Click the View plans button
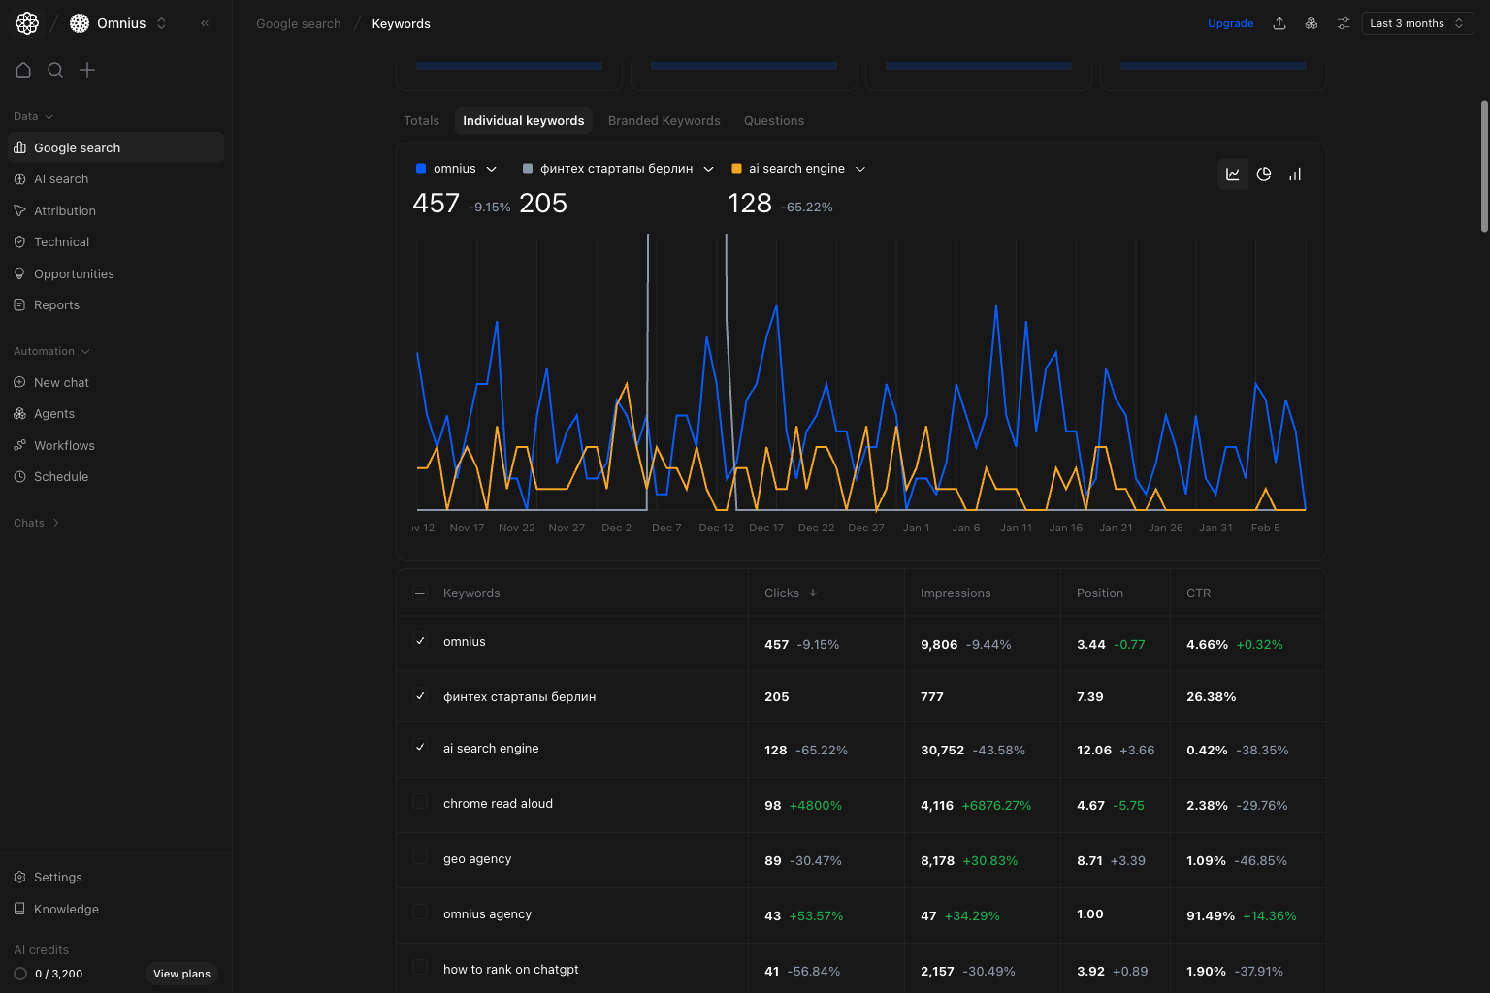 [x=181, y=974]
